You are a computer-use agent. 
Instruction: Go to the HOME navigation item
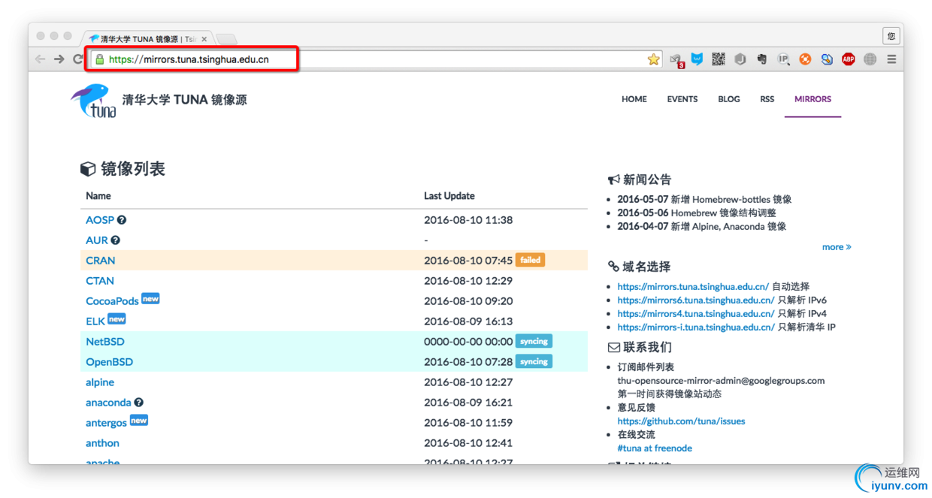click(x=634, y=99)
